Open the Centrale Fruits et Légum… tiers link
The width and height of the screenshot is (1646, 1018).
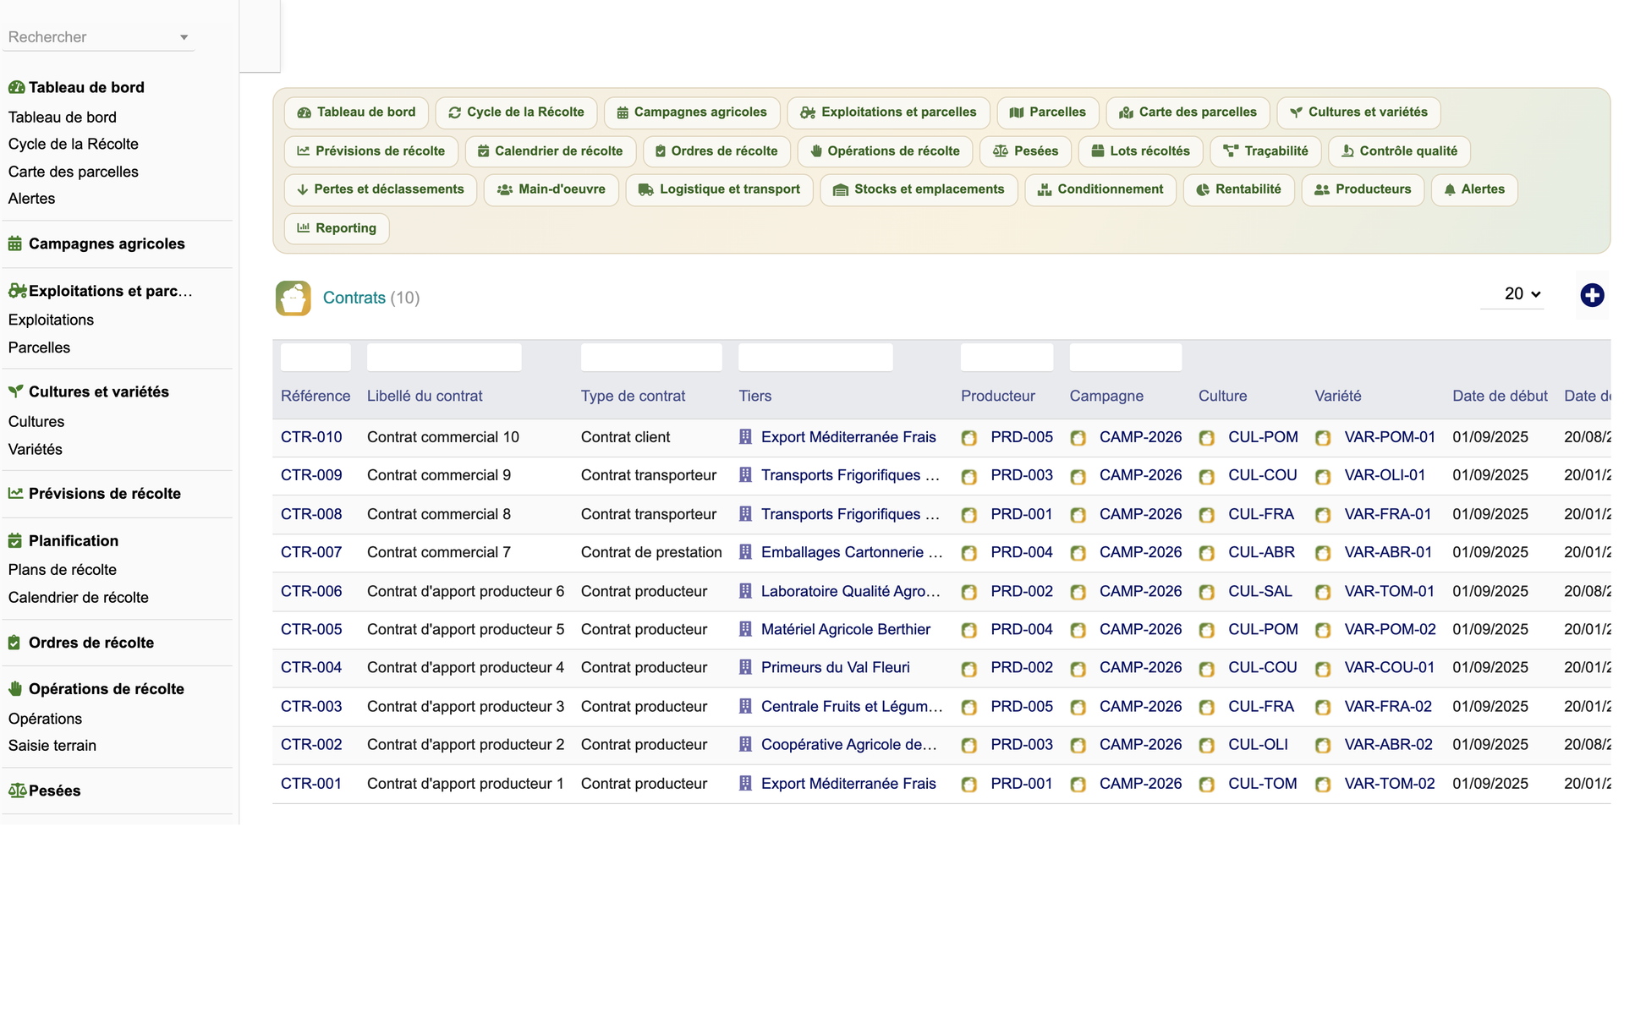click(x=852, y=707)
